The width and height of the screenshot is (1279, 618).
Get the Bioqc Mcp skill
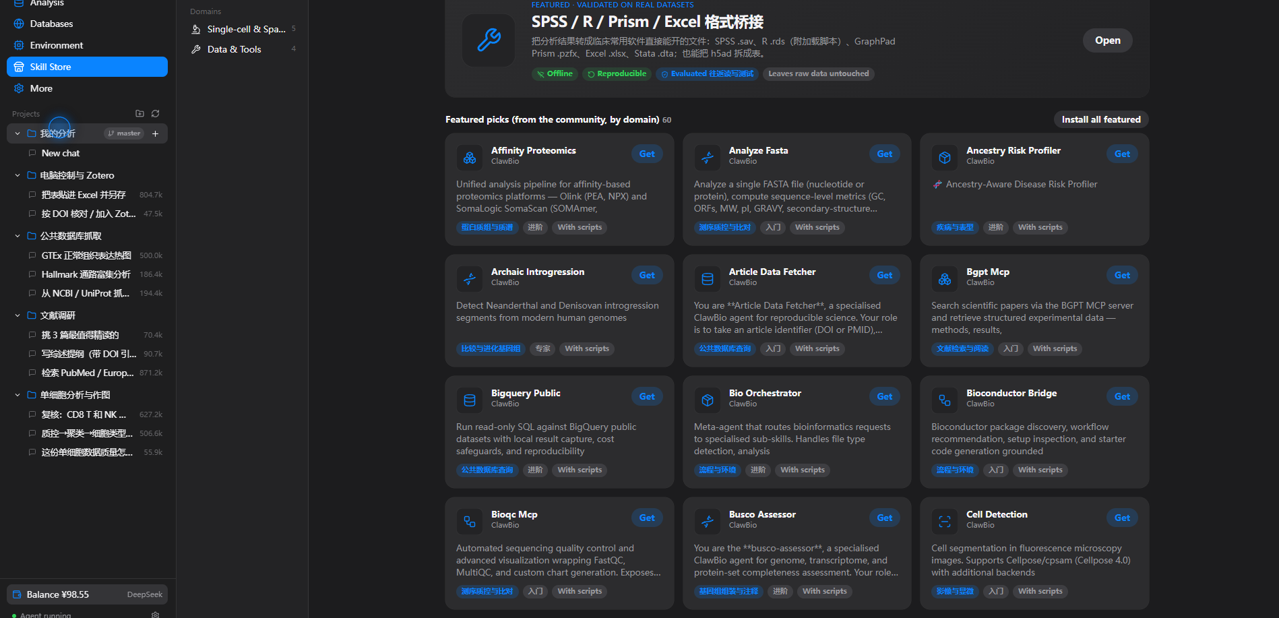point(647,518)
